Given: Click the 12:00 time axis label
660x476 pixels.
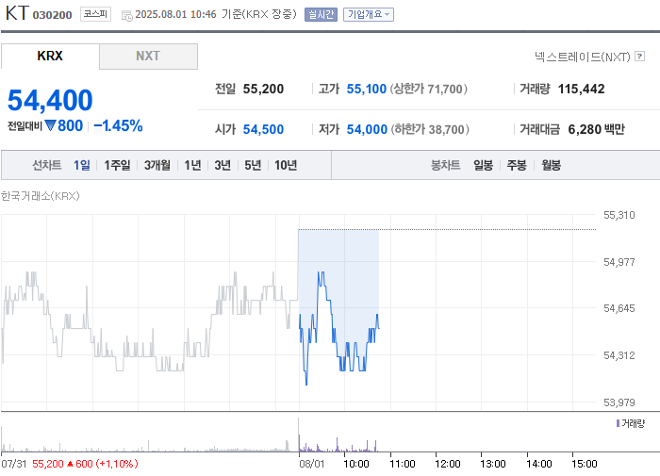Looking at the screenshot, I should [448, 464].
